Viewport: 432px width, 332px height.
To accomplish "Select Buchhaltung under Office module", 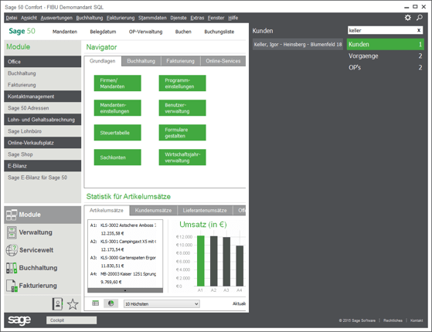I will coord(43,73).
